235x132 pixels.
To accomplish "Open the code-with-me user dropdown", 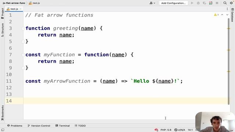I will (x=152, y=3).
